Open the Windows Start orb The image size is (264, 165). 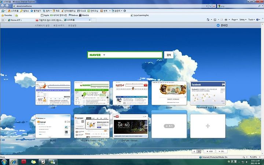[x=4, y=162]
